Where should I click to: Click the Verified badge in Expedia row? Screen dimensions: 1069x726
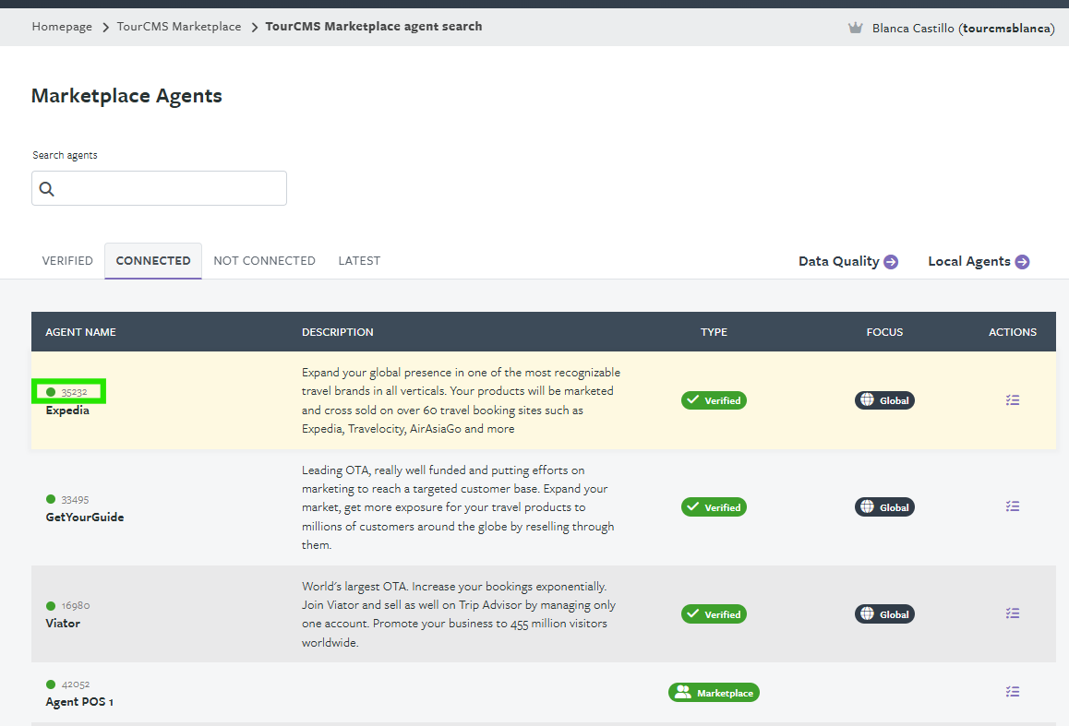click(x=714, y=400)
